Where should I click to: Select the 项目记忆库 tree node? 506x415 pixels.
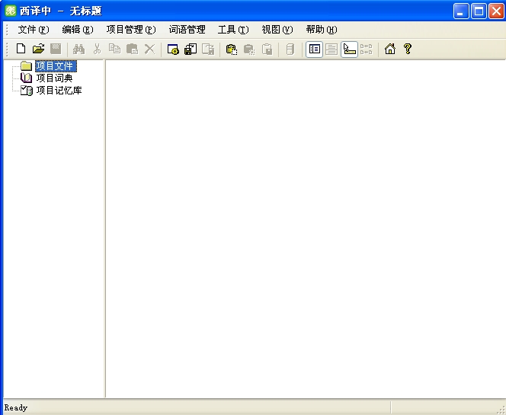click(59, 91)
